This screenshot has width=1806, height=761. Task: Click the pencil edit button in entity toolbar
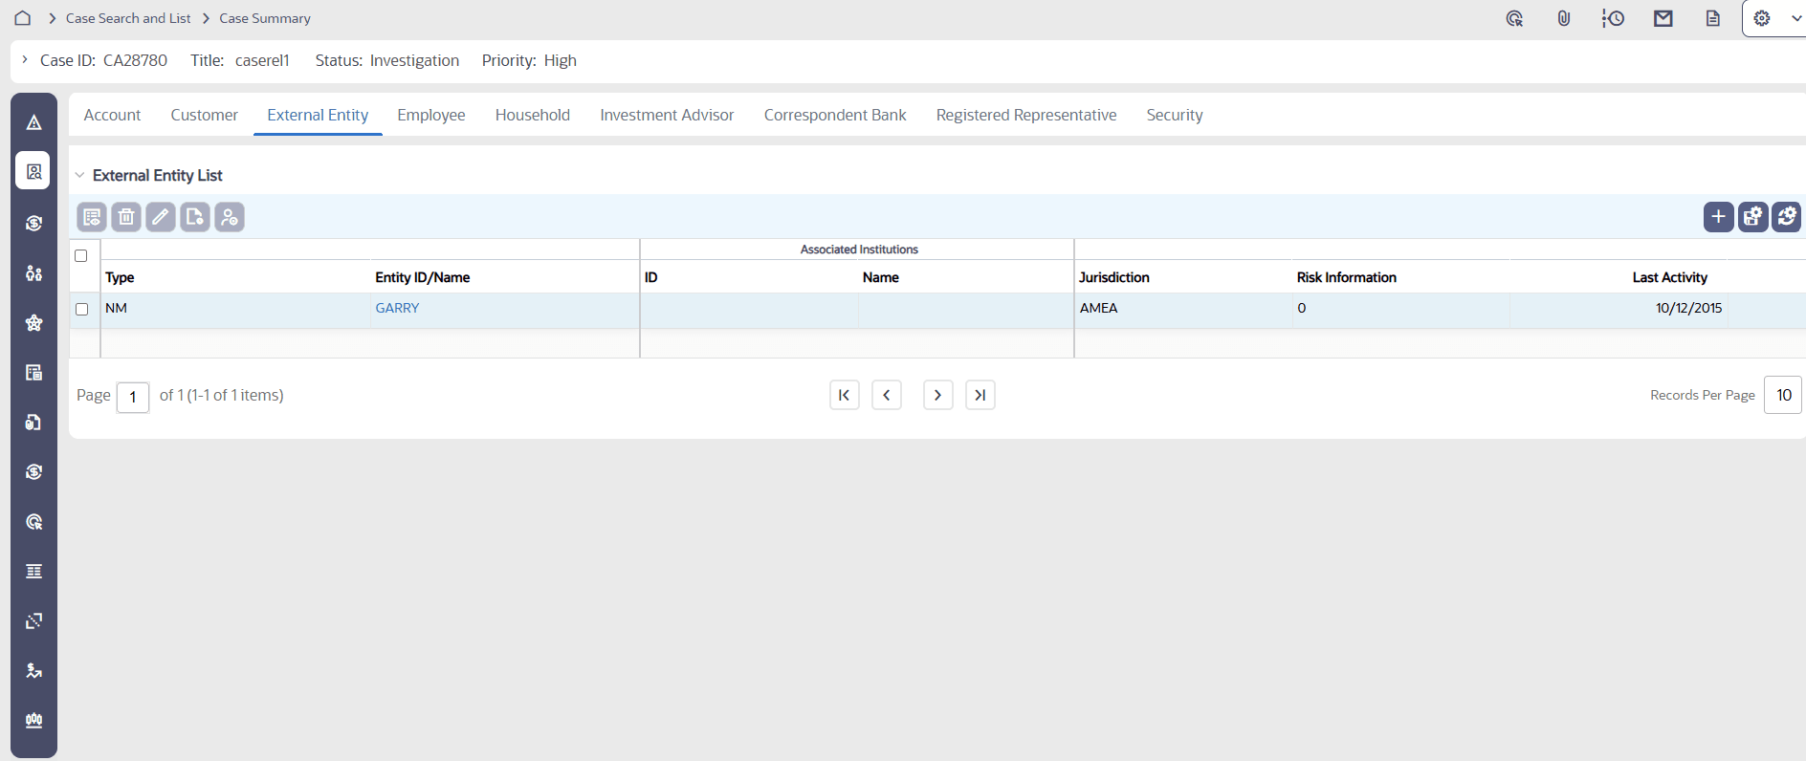click(161, 217)
